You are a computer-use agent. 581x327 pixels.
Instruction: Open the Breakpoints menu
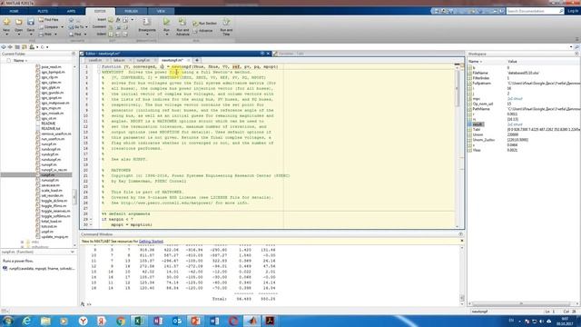[147, 26]
